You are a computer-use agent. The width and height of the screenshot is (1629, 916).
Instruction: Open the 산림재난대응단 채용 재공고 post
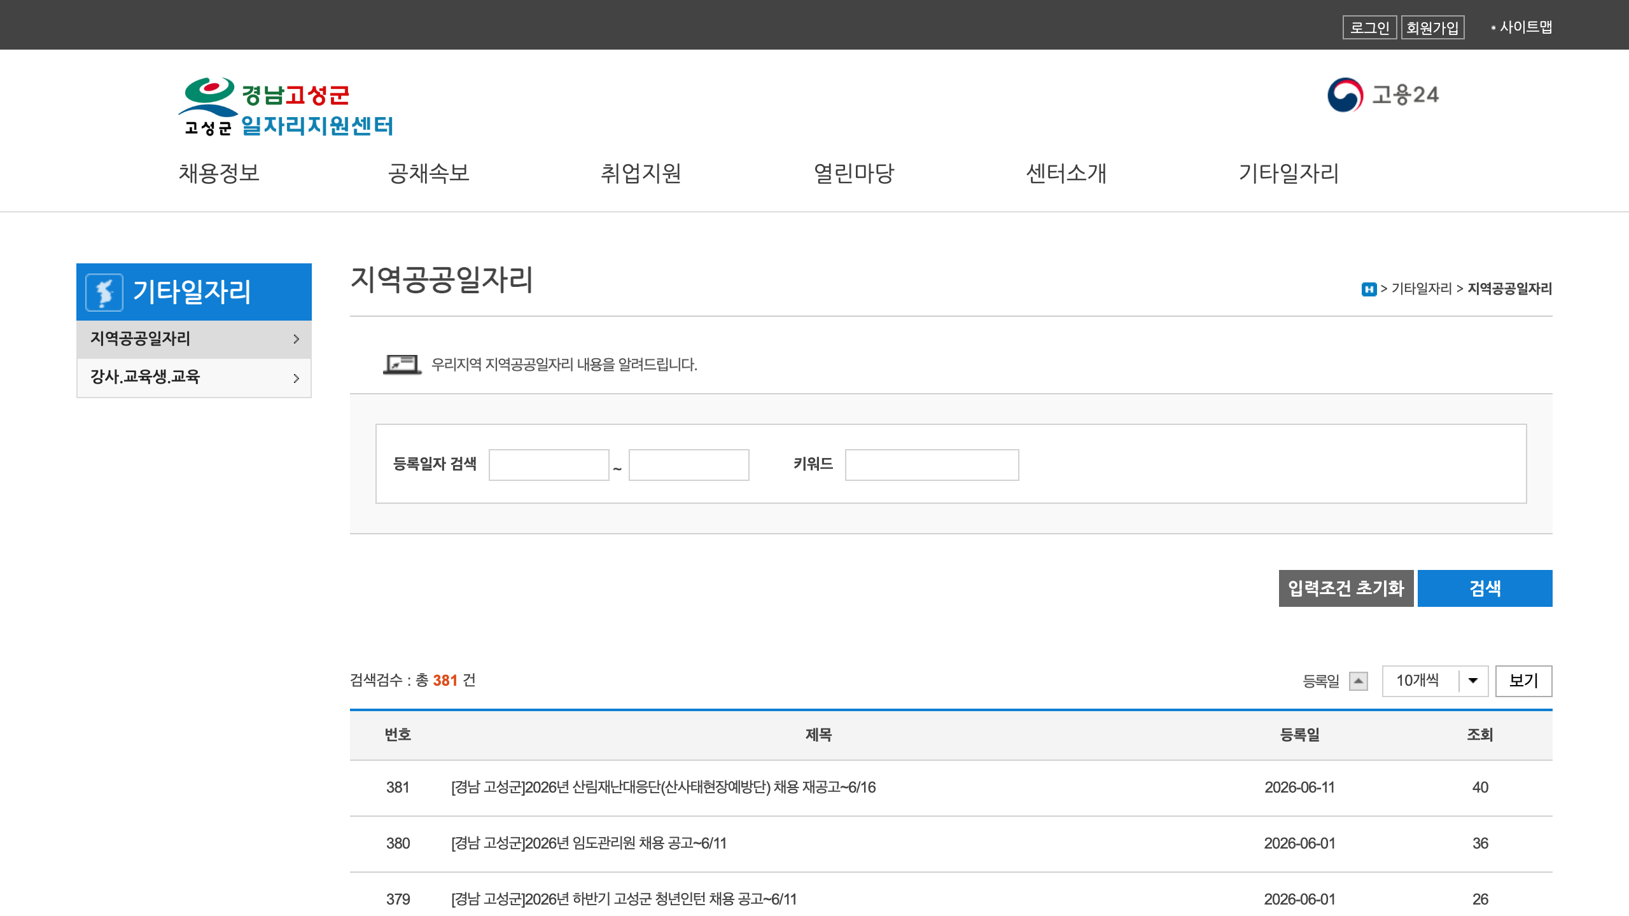[x=663, y=788]
